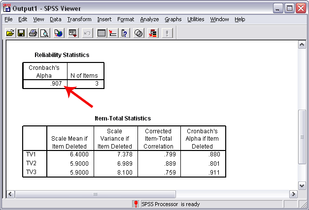This screenshot has width=309, height=210.
Task: Click the correlation value .799
Action: point(170,154)
